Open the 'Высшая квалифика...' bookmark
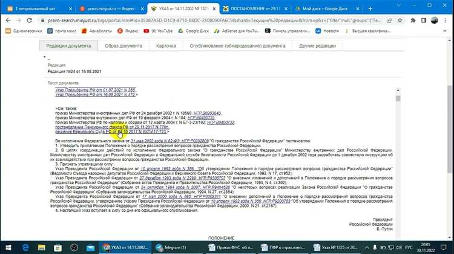 tap(367, 31)
